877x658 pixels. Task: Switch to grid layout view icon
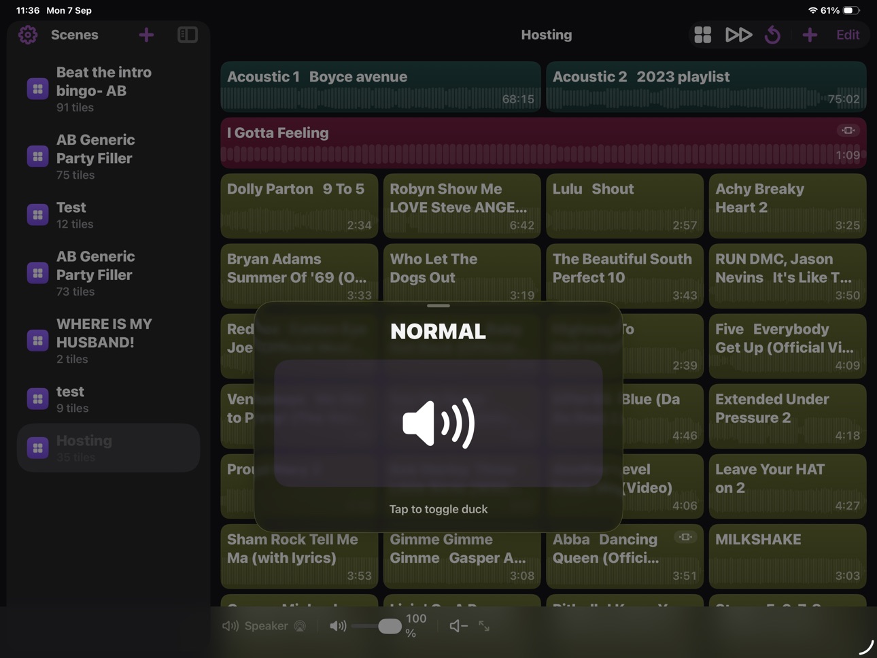[x=703, y=35]
